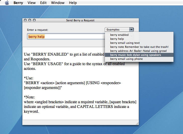Choose 'berry music bob dylan using speakers'
The image size is (183, 134).
(139, 55)
